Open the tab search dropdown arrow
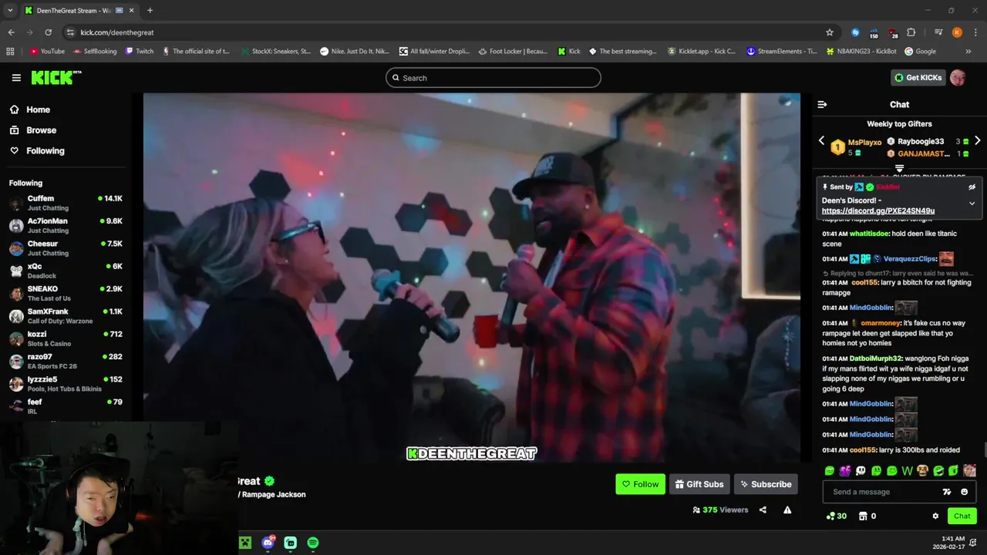This screenshot has height=555, width=987. click(10, 10)
